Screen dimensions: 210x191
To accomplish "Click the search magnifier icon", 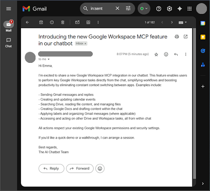I will click(x=85, y=9).
